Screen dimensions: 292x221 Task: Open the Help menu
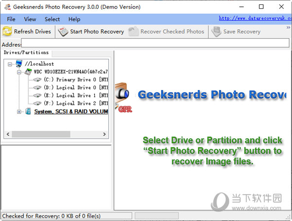pos(74,19)
